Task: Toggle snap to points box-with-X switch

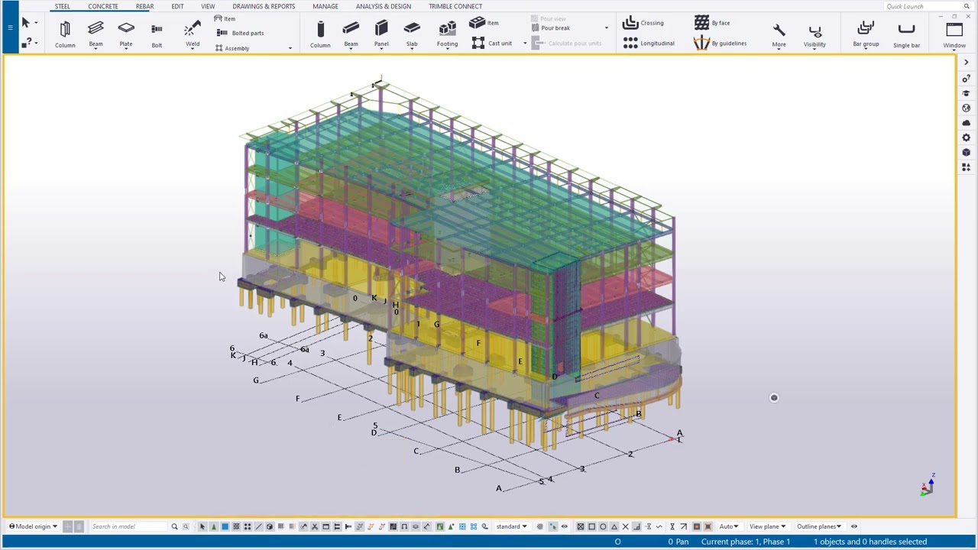Action: tap(581, 526)
